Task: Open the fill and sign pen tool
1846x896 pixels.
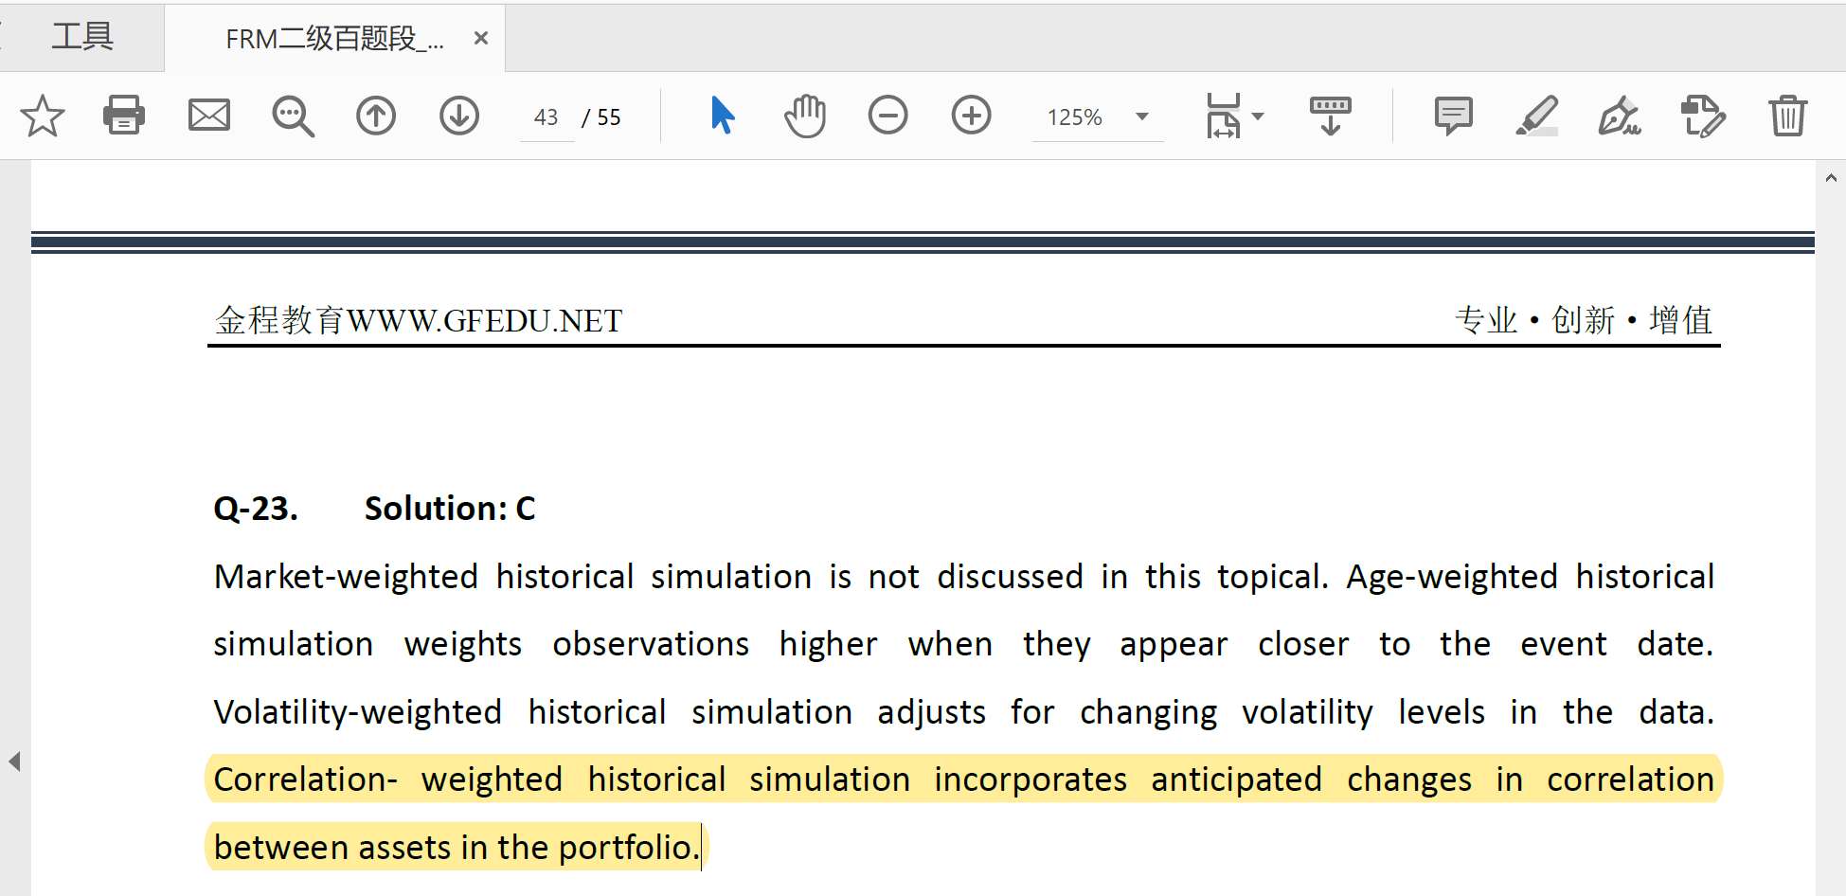Action: (x=1620, y=116)
